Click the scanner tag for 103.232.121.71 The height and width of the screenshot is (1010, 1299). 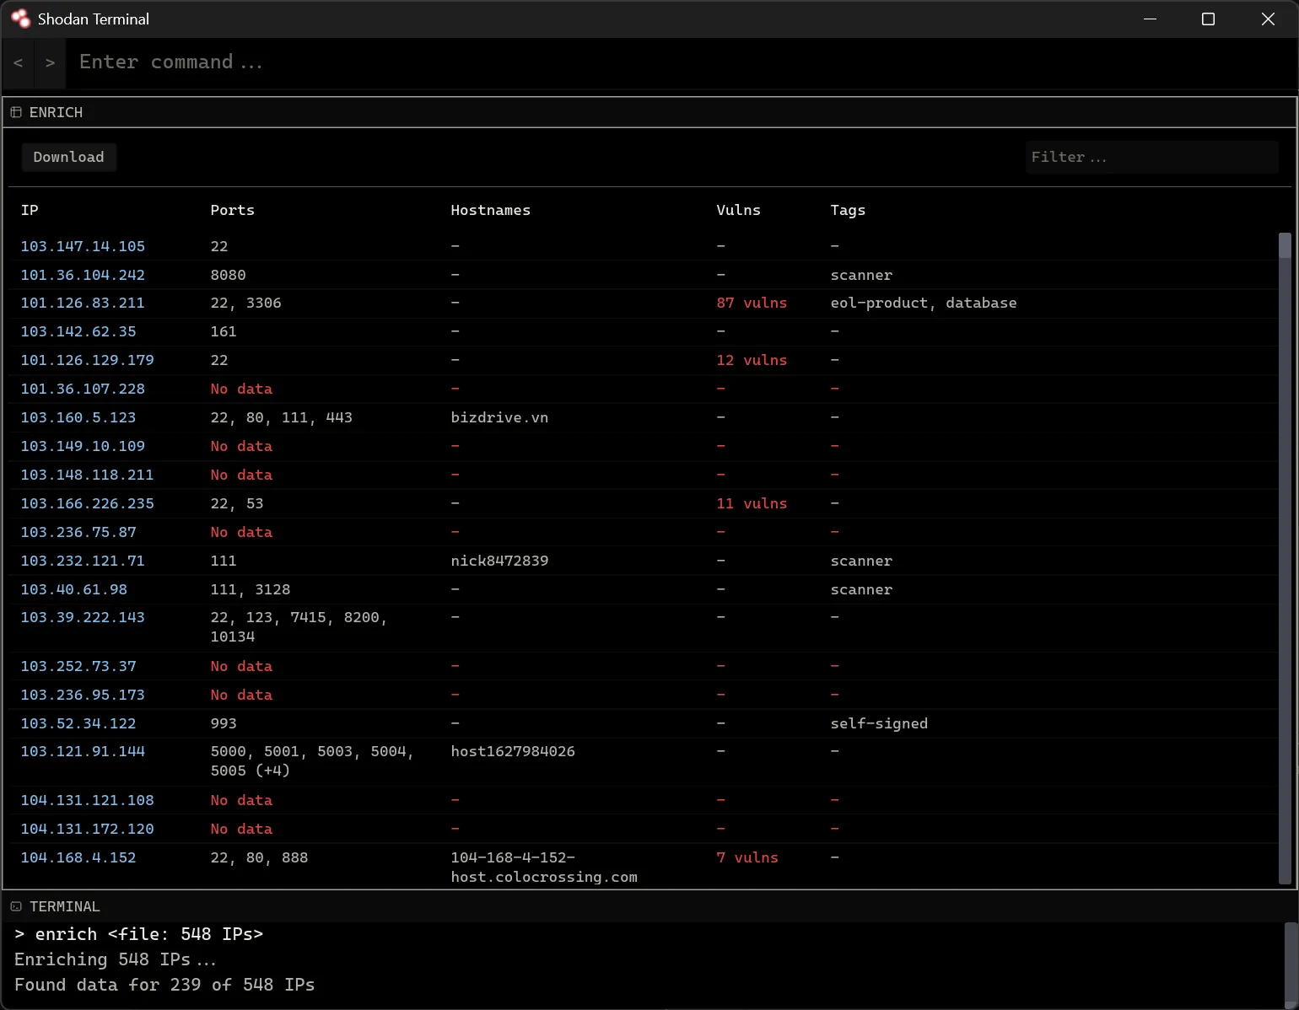(x=861, y=561)
